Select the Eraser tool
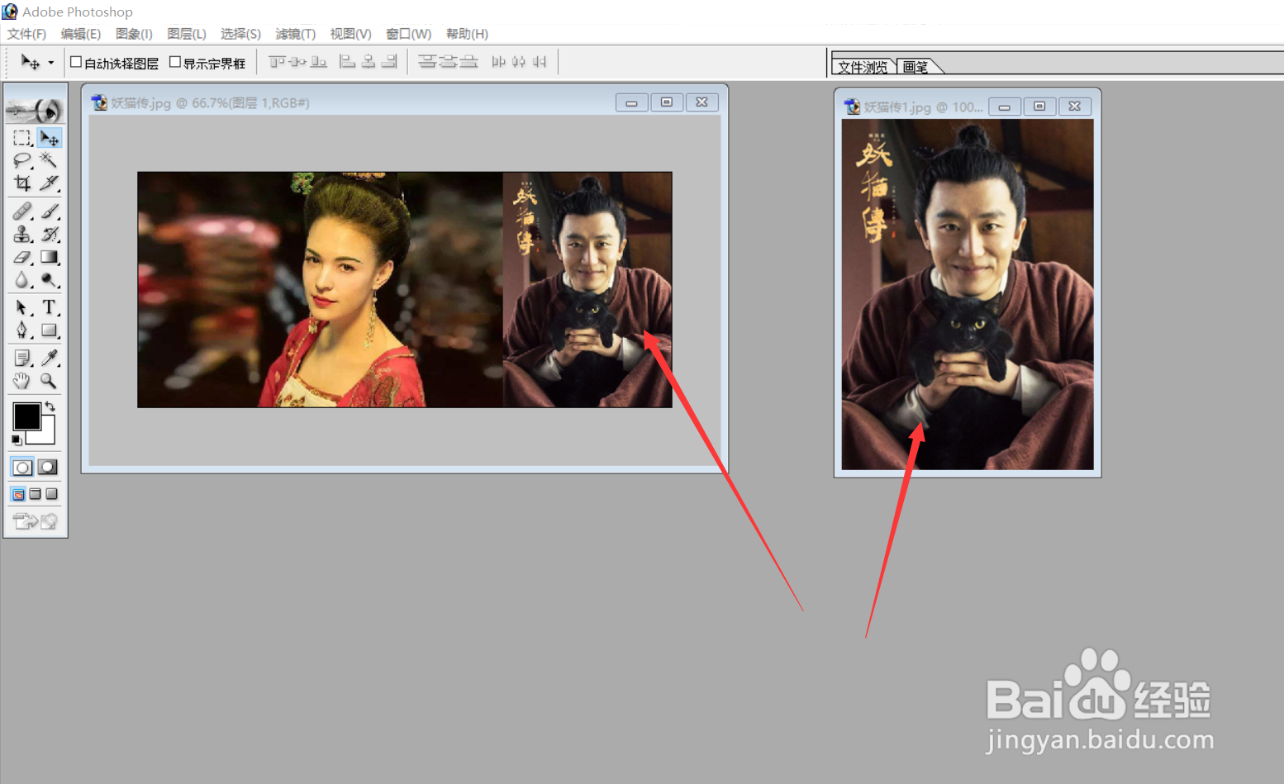The height and width of the screenshot is (784, 1284). (x=22, y=258)
